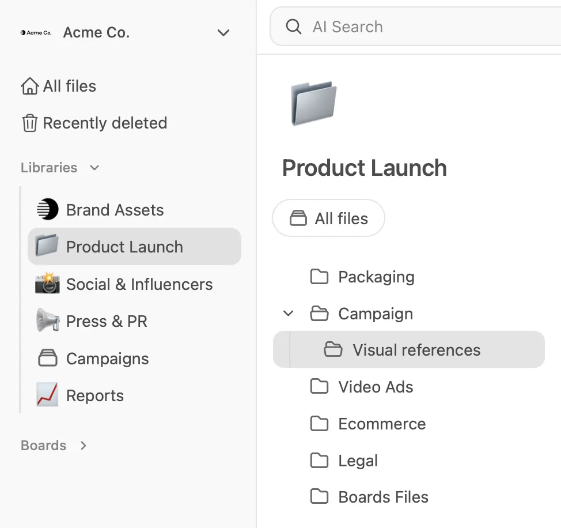561x528 pixels.
Task: Click the Acme Co. workspace name
Action: tap(96, 33)
